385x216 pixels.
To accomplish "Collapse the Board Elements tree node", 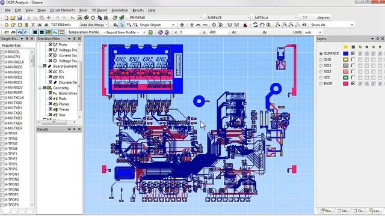I will coord(40,67).
